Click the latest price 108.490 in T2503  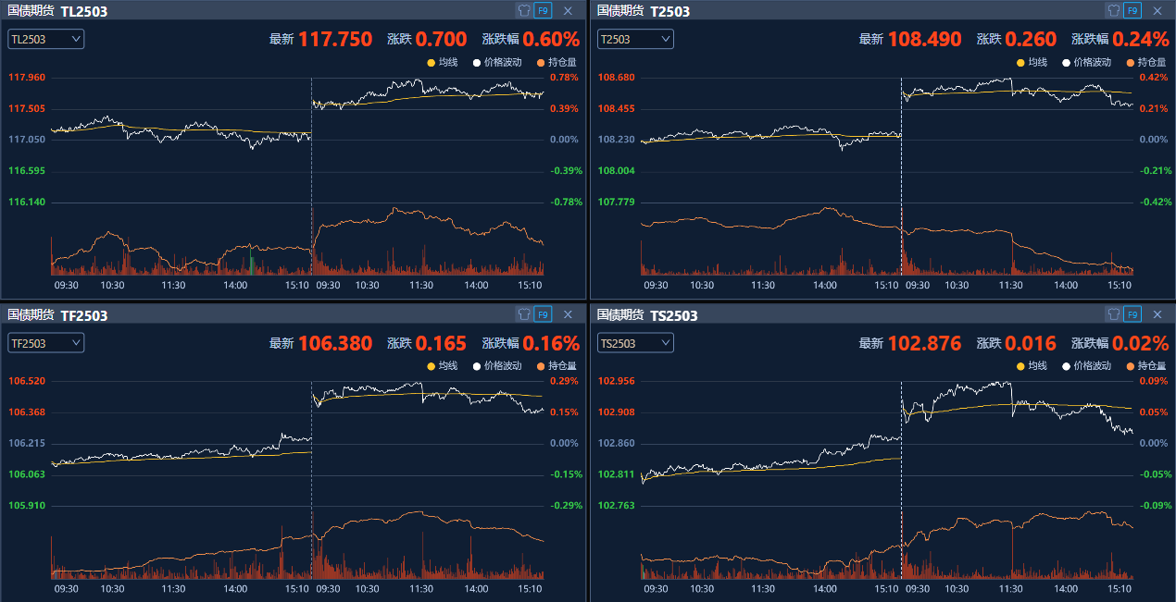[924, 40]
